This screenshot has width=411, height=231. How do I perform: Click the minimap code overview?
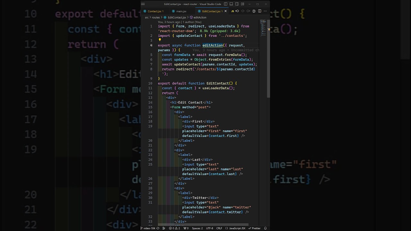coord(263,28)
